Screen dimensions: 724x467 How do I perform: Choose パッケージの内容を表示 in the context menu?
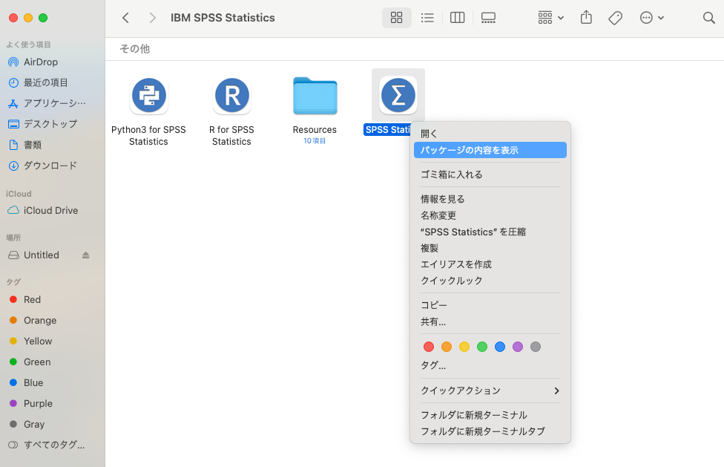(x=490, y=150)
